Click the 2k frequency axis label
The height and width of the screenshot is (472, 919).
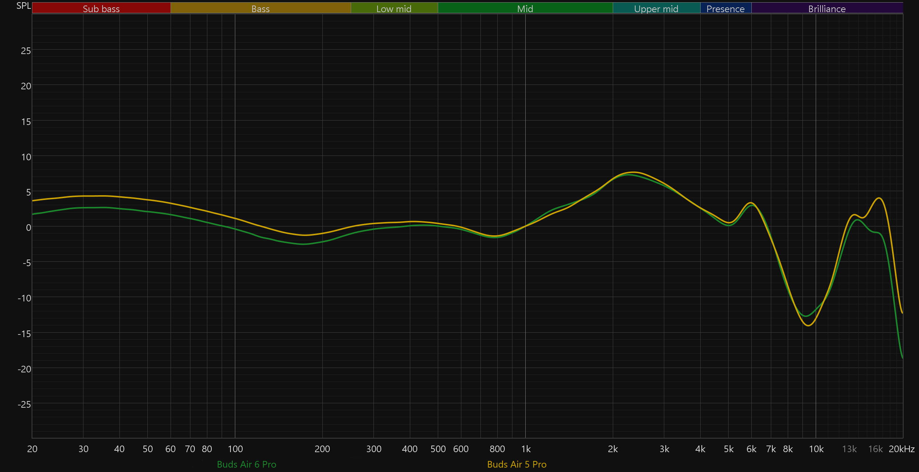point(613,449)
